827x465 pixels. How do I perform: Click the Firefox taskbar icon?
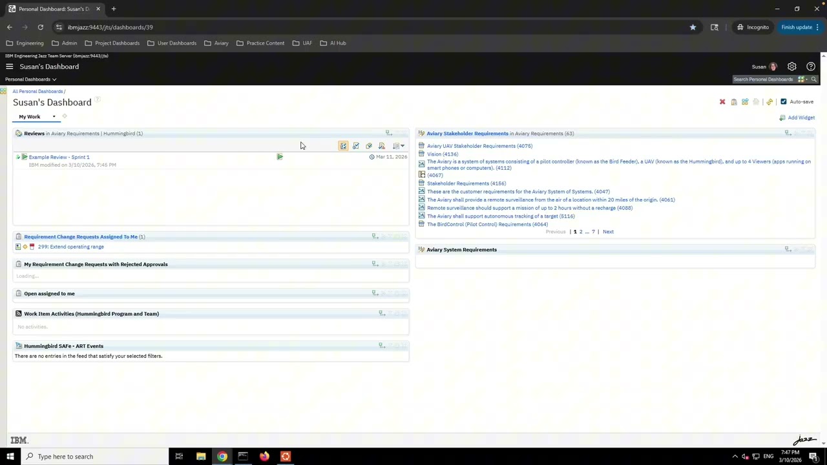[264, 457]
